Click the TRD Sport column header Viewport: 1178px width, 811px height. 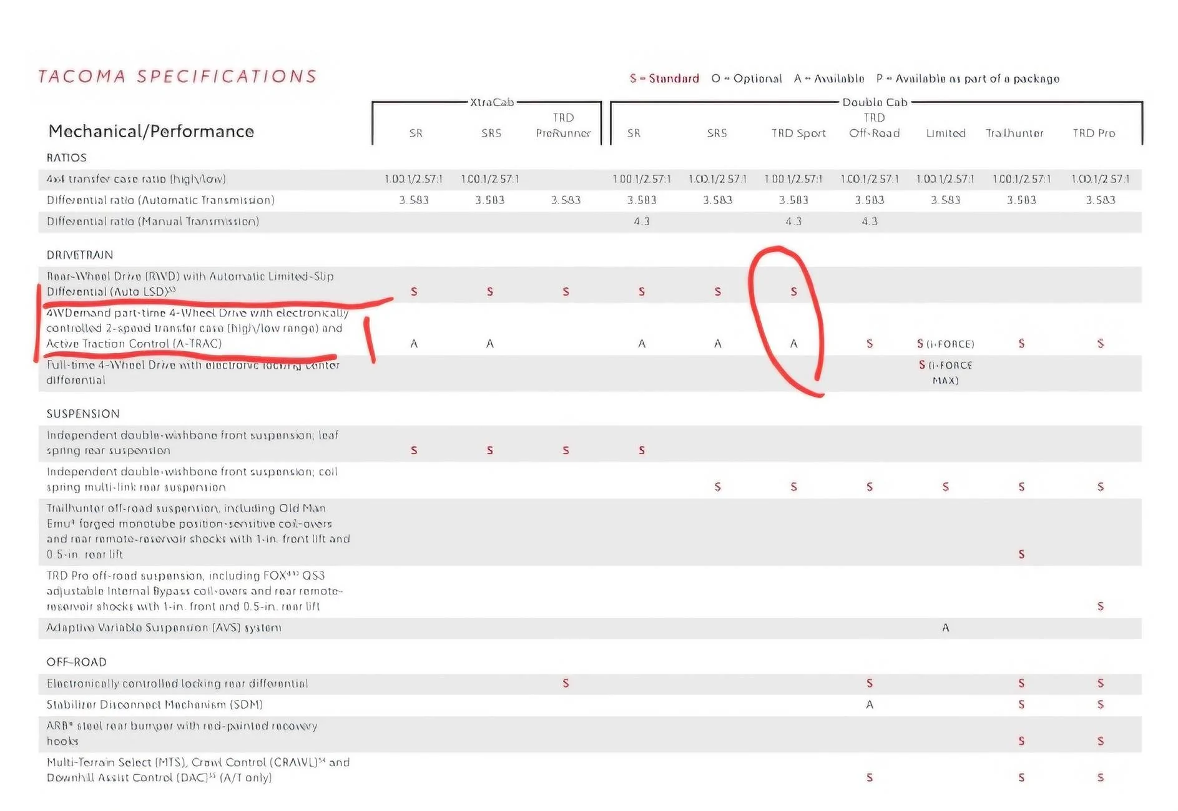[798, 133]
